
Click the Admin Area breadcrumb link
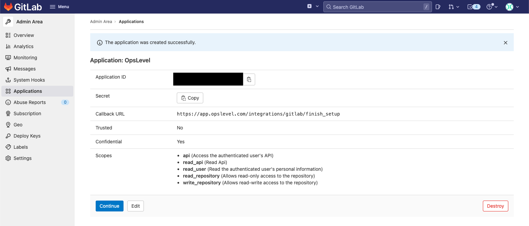click(101, 22)
